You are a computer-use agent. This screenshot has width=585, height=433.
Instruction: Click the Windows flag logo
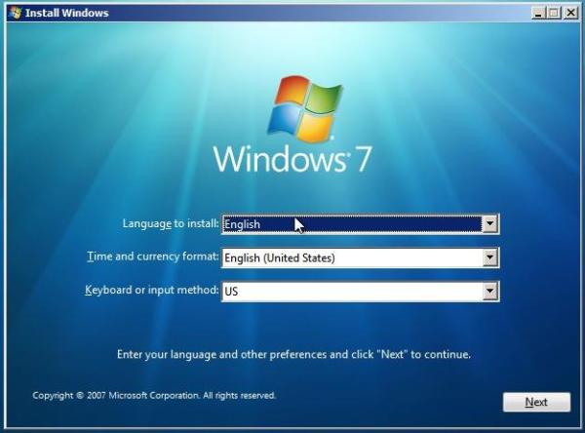click(304, 109)
